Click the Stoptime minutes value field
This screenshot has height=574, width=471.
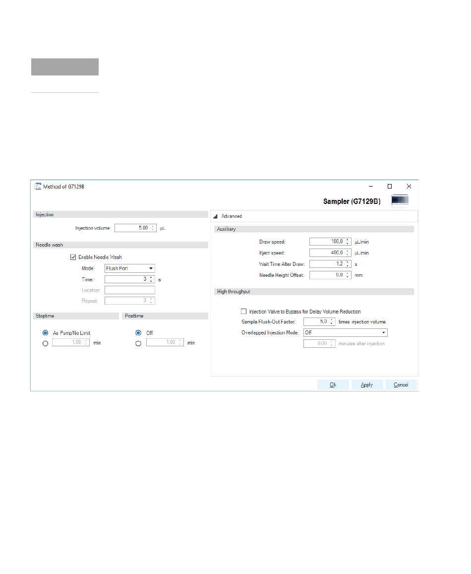70,342
